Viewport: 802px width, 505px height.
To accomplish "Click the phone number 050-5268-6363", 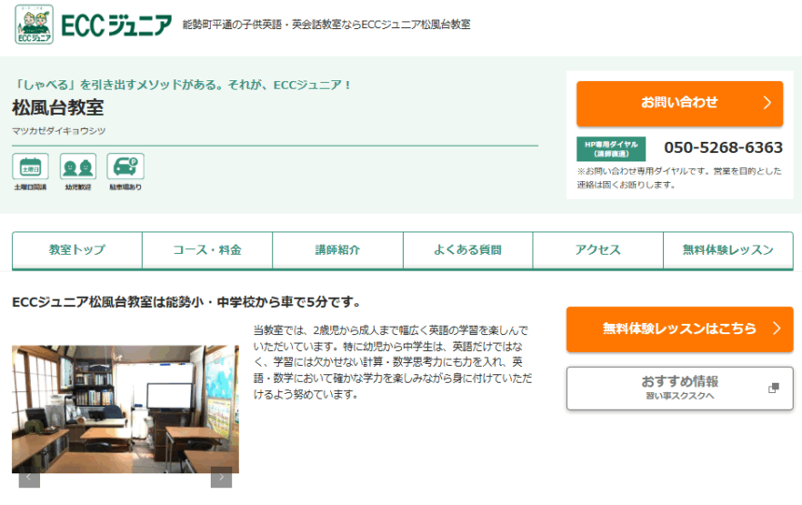I will (723, 147).
